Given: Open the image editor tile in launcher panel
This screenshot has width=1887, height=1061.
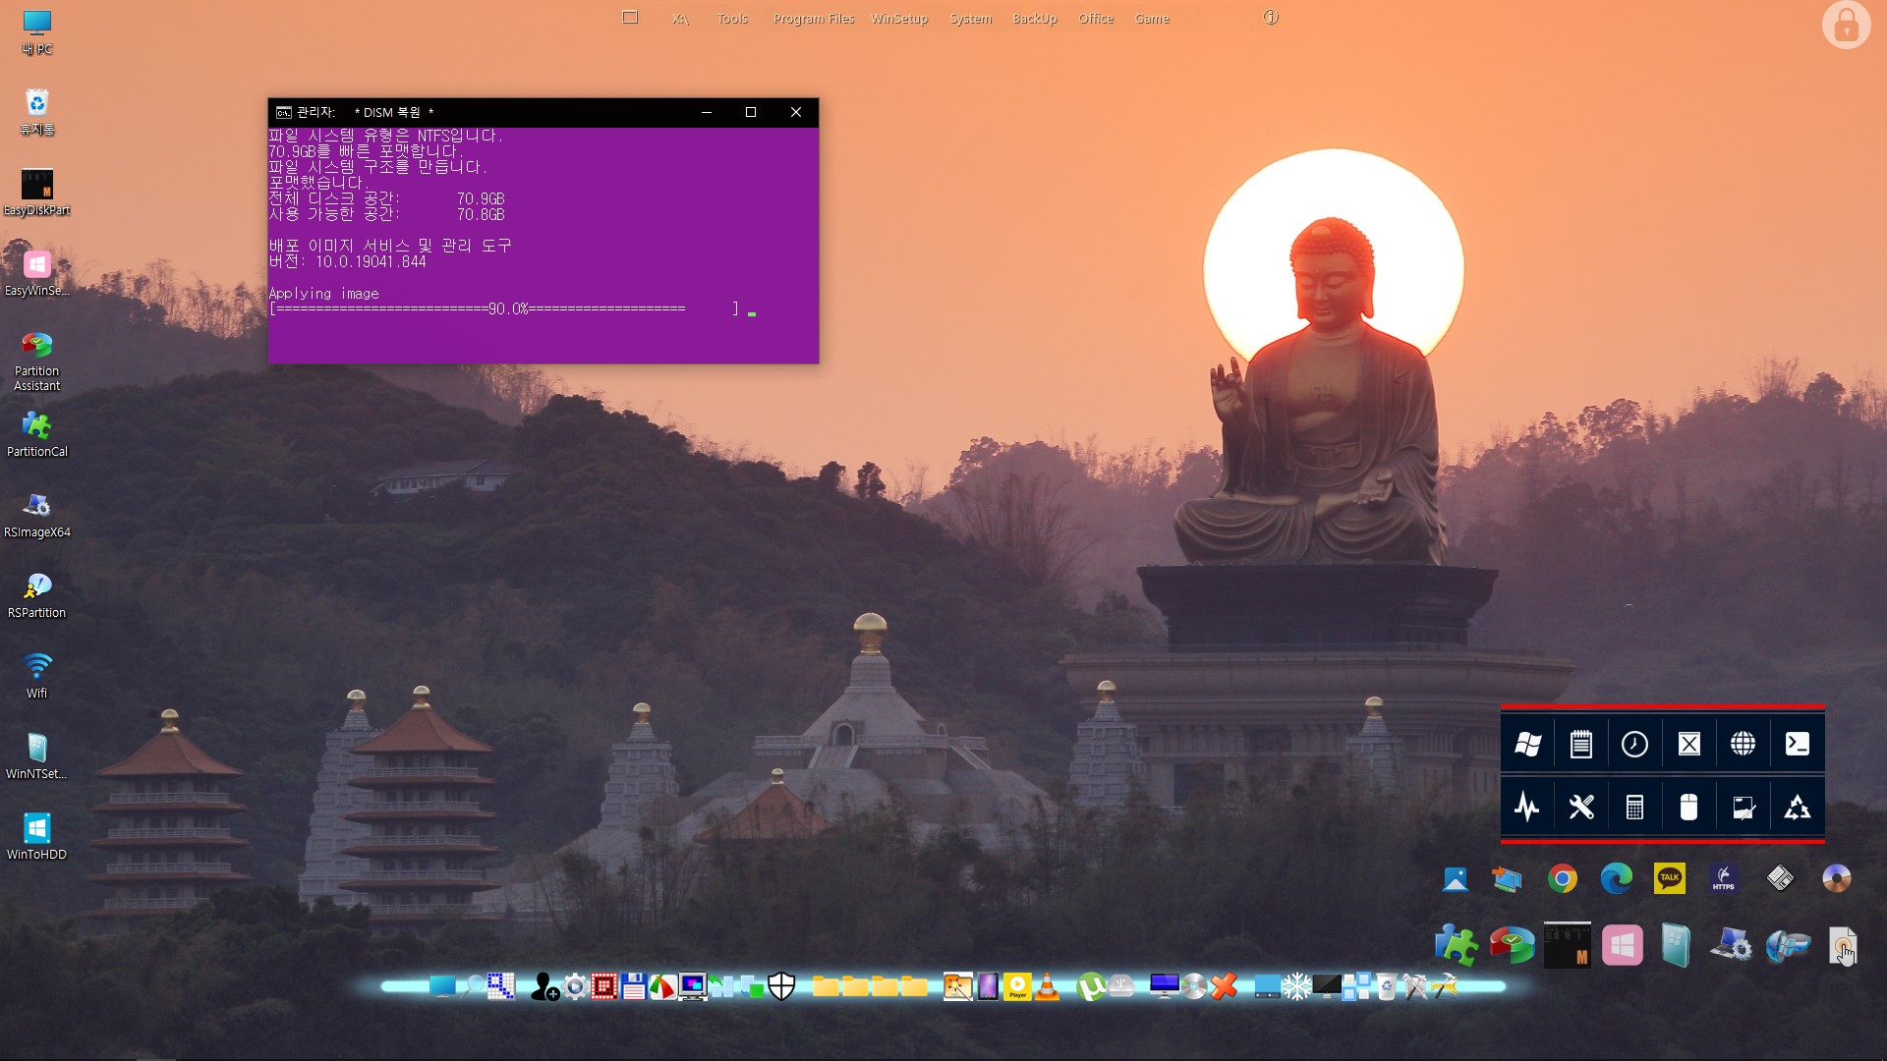Looking at the screenshot, I should [x=1744, y=808].
